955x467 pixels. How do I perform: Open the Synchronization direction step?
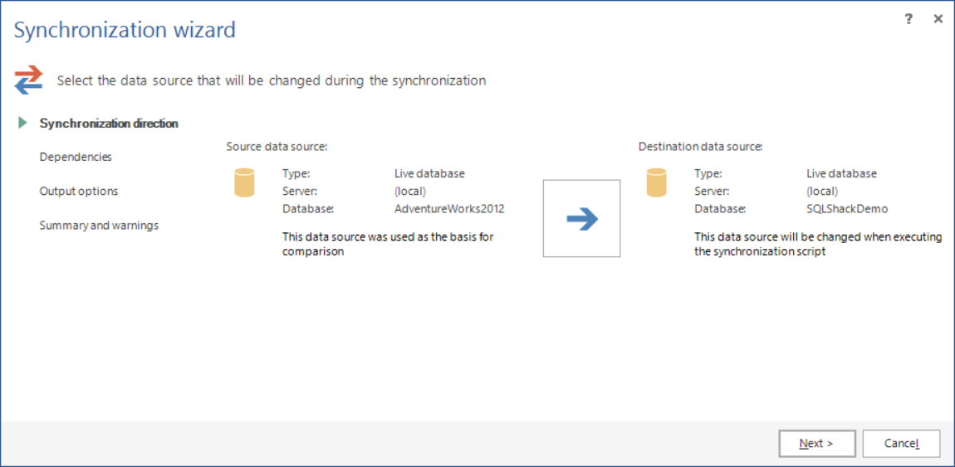[109, 124]
